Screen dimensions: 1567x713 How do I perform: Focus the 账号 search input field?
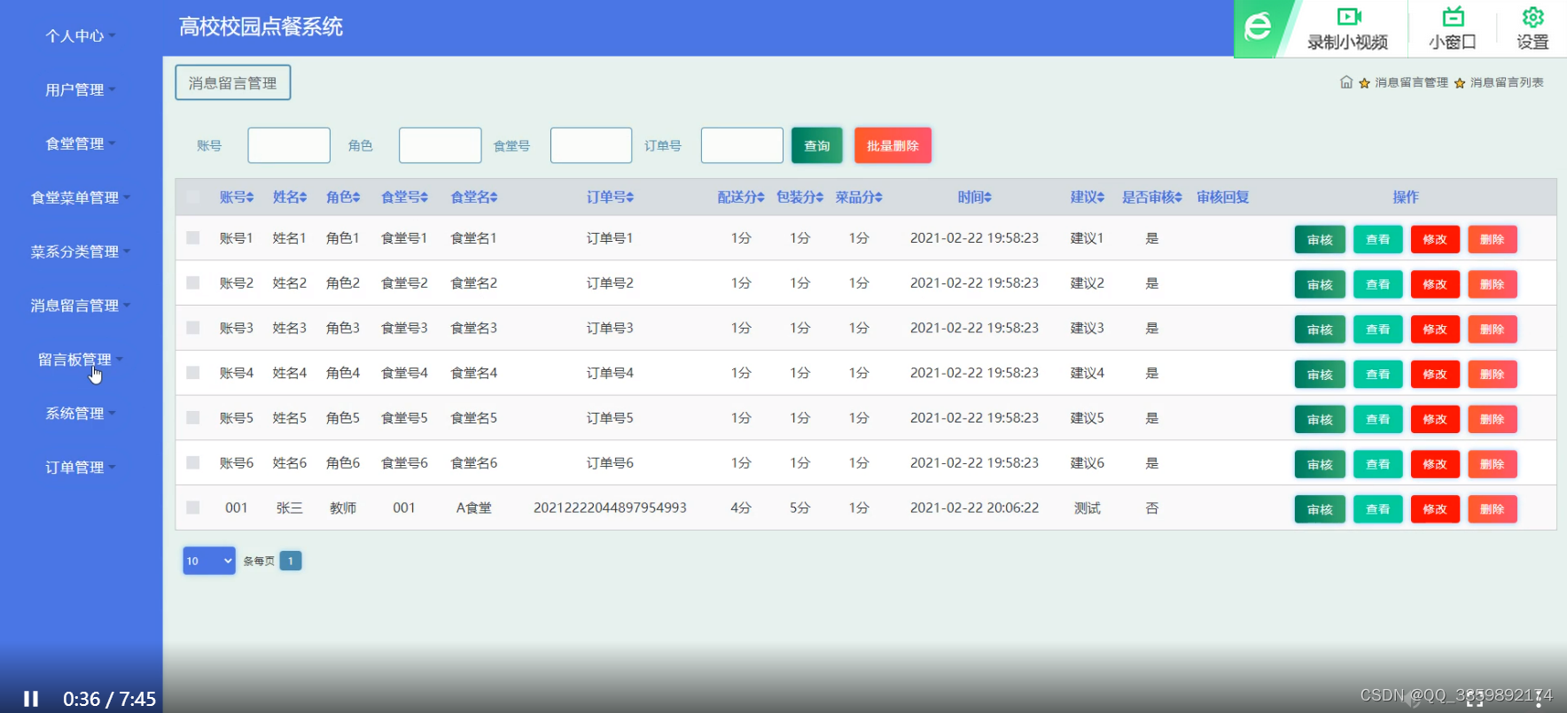(289, 145)
